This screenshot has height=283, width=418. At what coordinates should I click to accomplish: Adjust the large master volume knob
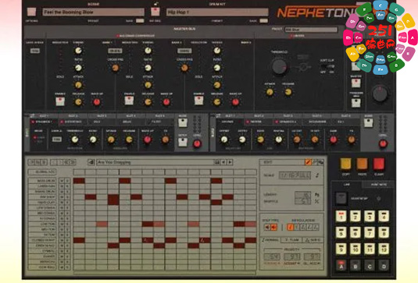point(380,94)
